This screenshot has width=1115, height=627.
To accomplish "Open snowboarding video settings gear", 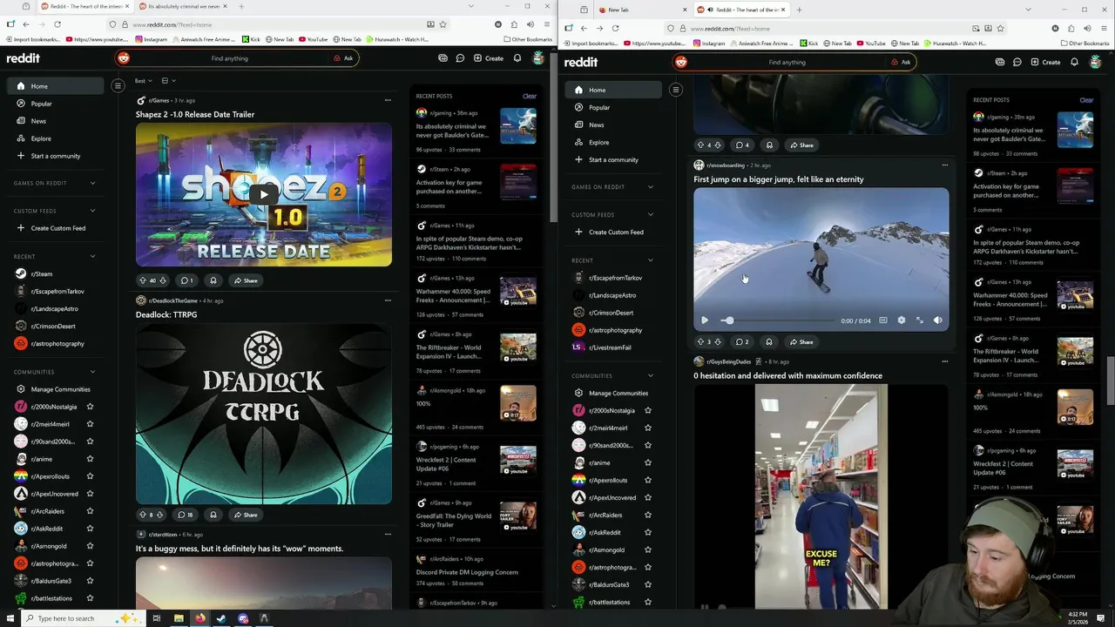I will 902,320.
